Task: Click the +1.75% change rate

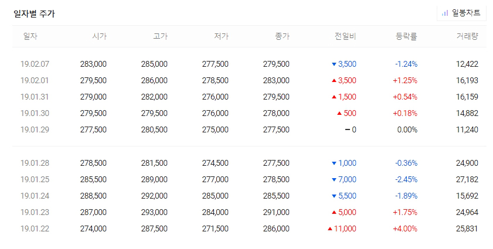Action: pos(405,212)
